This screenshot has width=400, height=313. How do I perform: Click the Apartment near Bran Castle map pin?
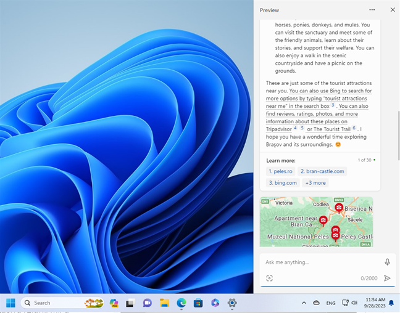click(323, 221)
